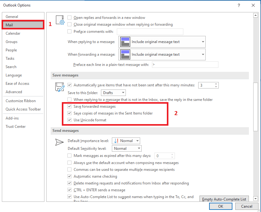Open the Search options category

click(x=23, y=67)
